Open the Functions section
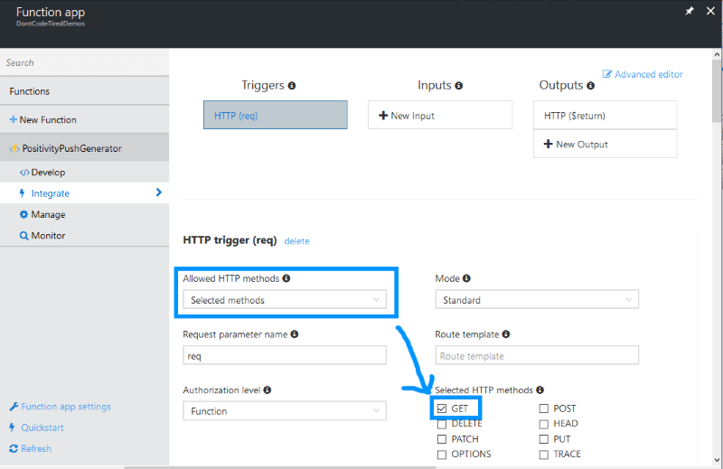Viewport: 723px width, 469px height. click(x=84, y=91)
